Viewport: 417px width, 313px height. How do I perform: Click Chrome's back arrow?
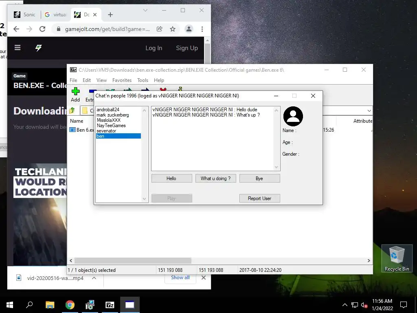pos(16,29)
